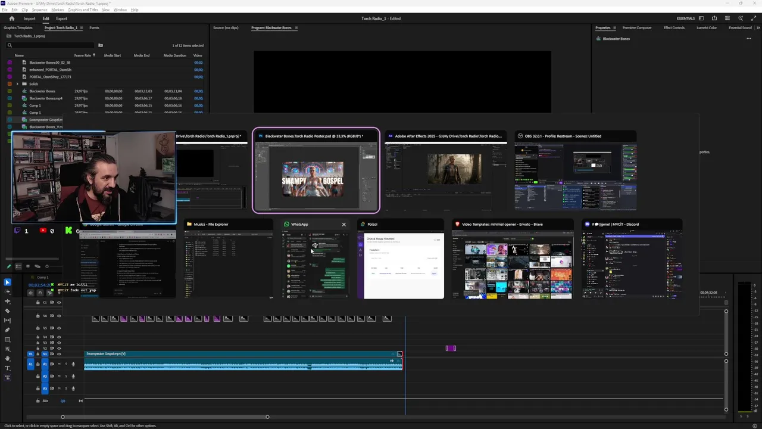Click the Quick Export share icon
The width and height of the screenshot is (762, 429).
(714, 18)
